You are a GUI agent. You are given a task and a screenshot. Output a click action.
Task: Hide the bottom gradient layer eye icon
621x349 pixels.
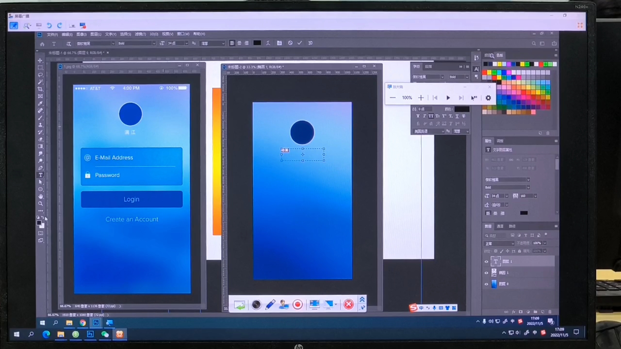pyautogui.click(x=487, y=284)
